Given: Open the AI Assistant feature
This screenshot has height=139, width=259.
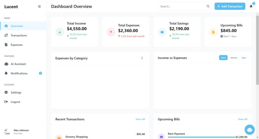Looking at the screenshot, I should click(x=23, y=64).
